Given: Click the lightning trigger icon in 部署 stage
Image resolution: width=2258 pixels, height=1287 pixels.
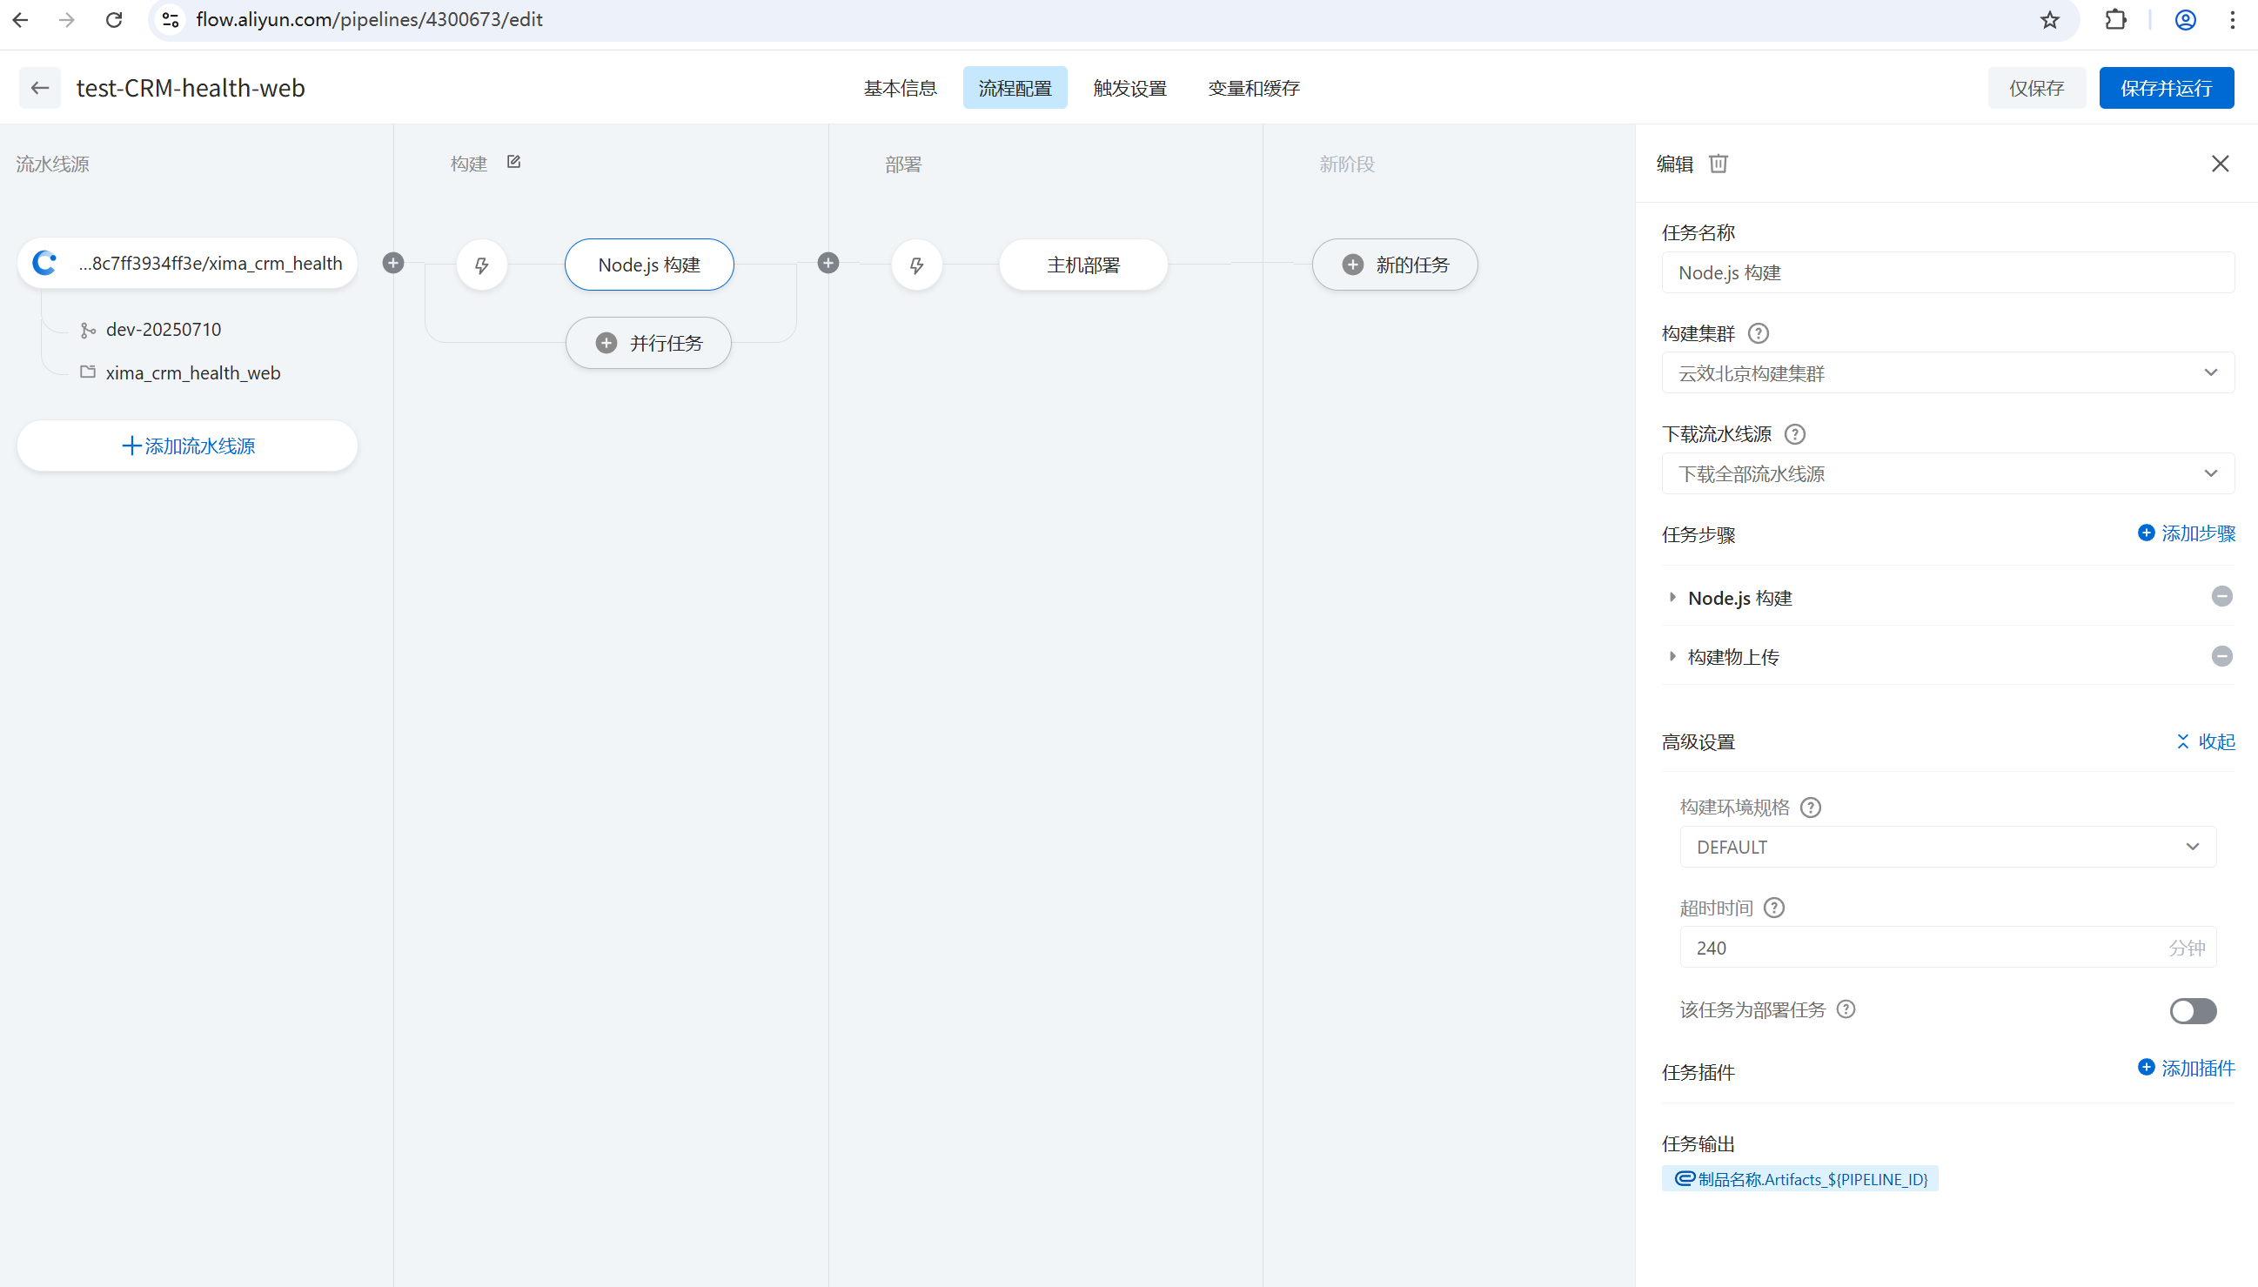Looking at the screenshot, I should pos(916,265).
